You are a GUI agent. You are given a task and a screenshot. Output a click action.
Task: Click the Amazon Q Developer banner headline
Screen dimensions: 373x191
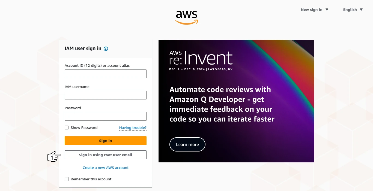point(222,104)
